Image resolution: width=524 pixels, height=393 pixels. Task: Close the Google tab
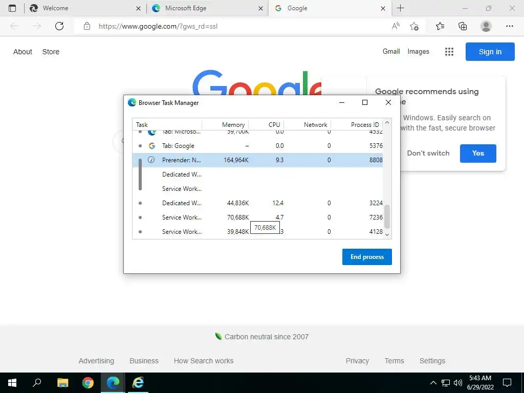pyautogui.click(x=383, y=8)
